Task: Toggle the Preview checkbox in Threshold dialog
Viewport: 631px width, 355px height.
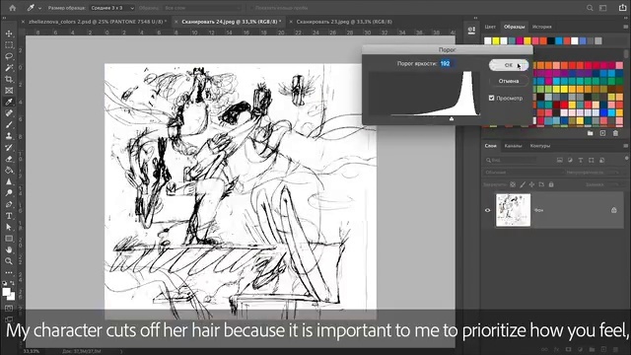Action: pyautogui.click(x=491, y=98)
